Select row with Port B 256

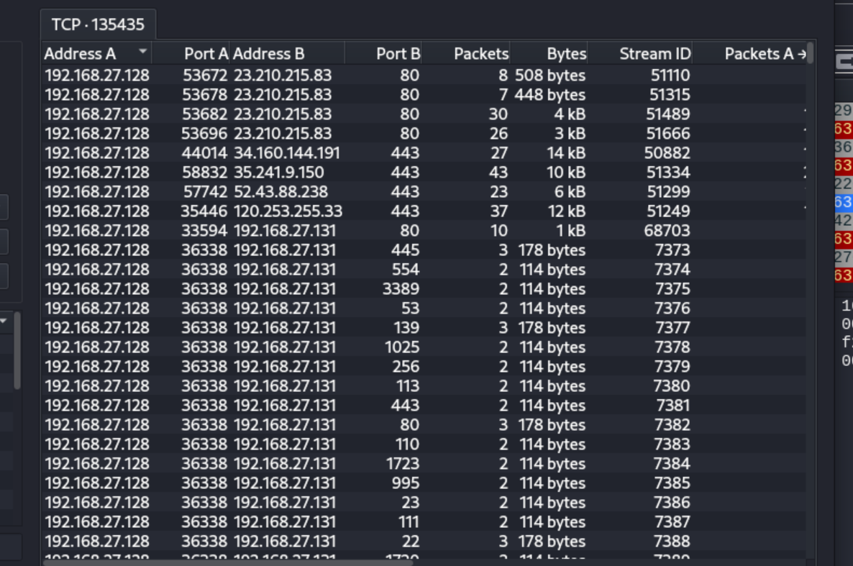424,366
